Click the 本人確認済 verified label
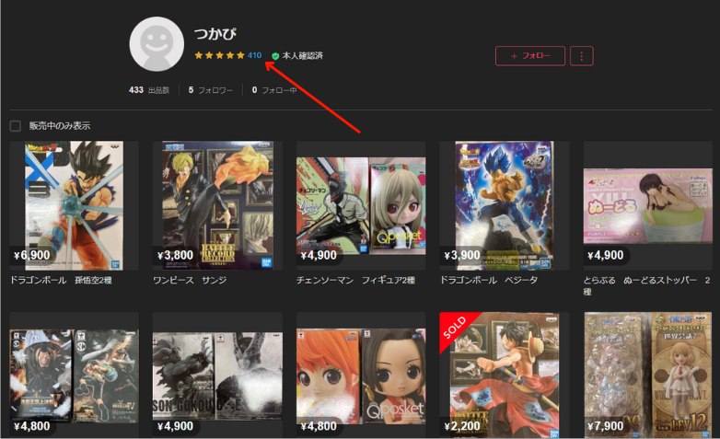 click(x=302, y=56)
